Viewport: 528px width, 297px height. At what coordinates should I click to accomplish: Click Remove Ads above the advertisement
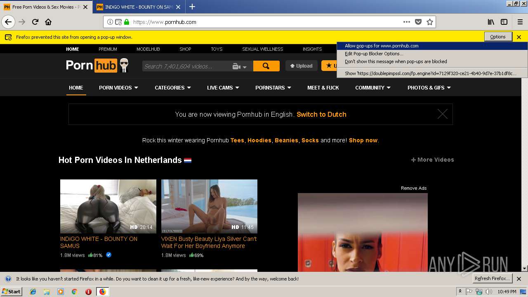(x=414, y=188)
